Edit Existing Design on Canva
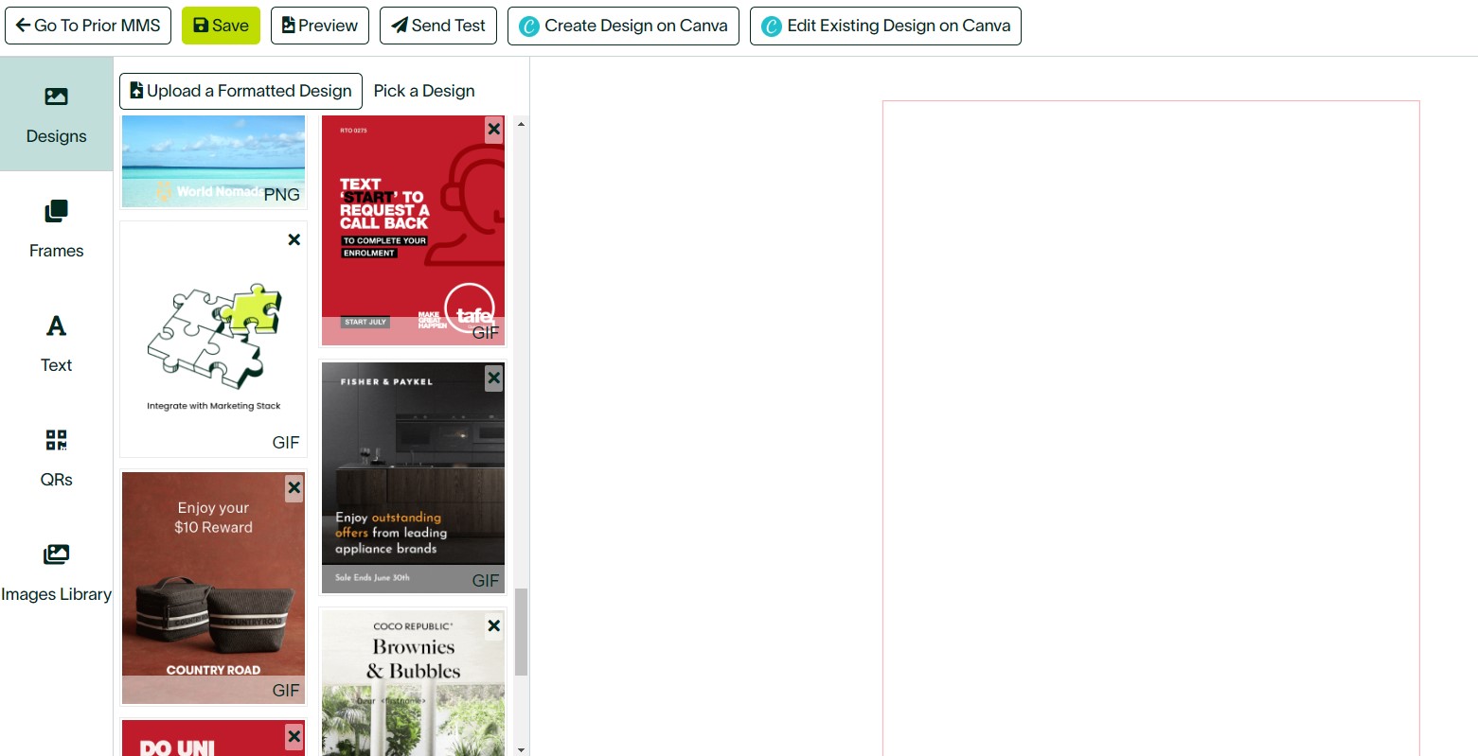The width and height of the screenshot is (1478, 756). [x=885, y=26]
